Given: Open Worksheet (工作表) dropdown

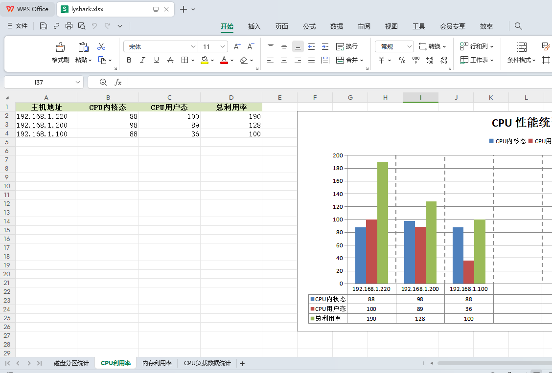Looking at the screenshot, I should click(x=477, y=60).
